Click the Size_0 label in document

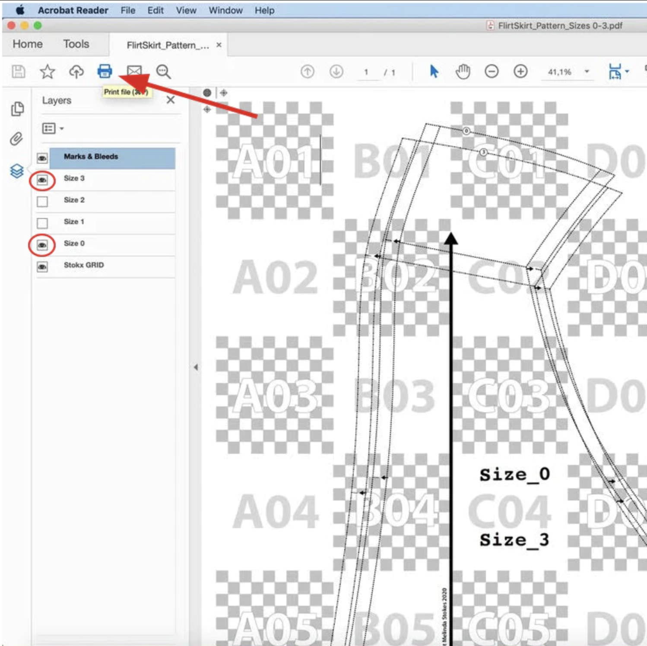[514, 474]
